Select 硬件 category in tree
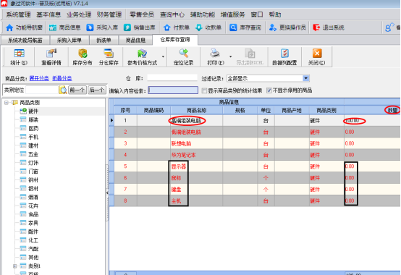 33,111
